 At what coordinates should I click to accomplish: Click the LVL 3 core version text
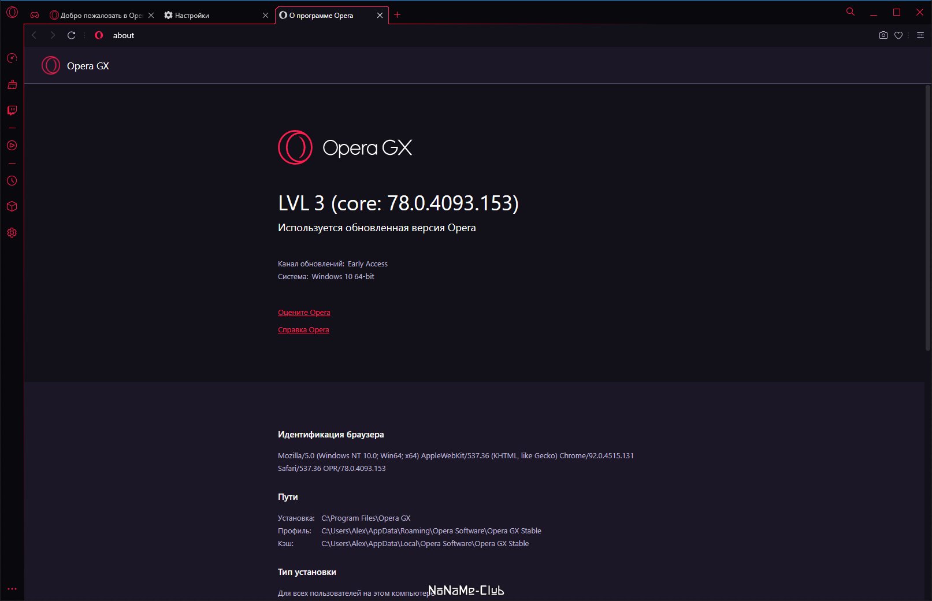pos(398,203)
